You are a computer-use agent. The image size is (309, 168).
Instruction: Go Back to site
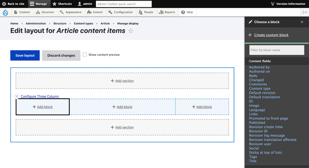[x=13, y=4]
